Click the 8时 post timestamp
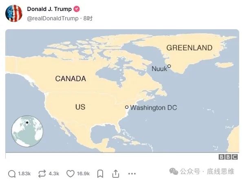 tap(88, 18)
